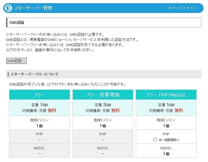Image resolution: width=208 pixels, height=162 pixels.
Task: Click ※一部制限あり note text
Action: pyautogui.click(x=169, y=140)
